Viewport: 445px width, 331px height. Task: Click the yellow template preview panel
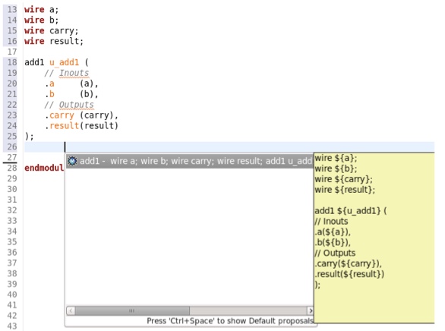coord(374,238)
